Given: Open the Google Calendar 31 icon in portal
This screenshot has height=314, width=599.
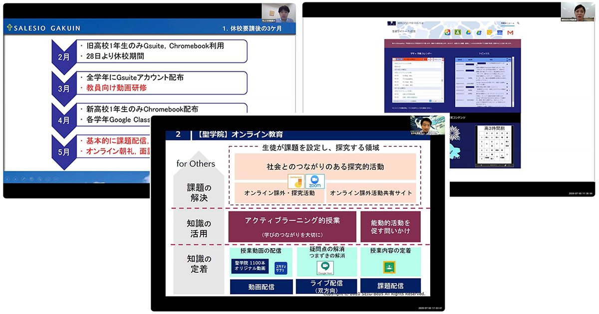Looking at the screenshot, I should pos(500,32).
